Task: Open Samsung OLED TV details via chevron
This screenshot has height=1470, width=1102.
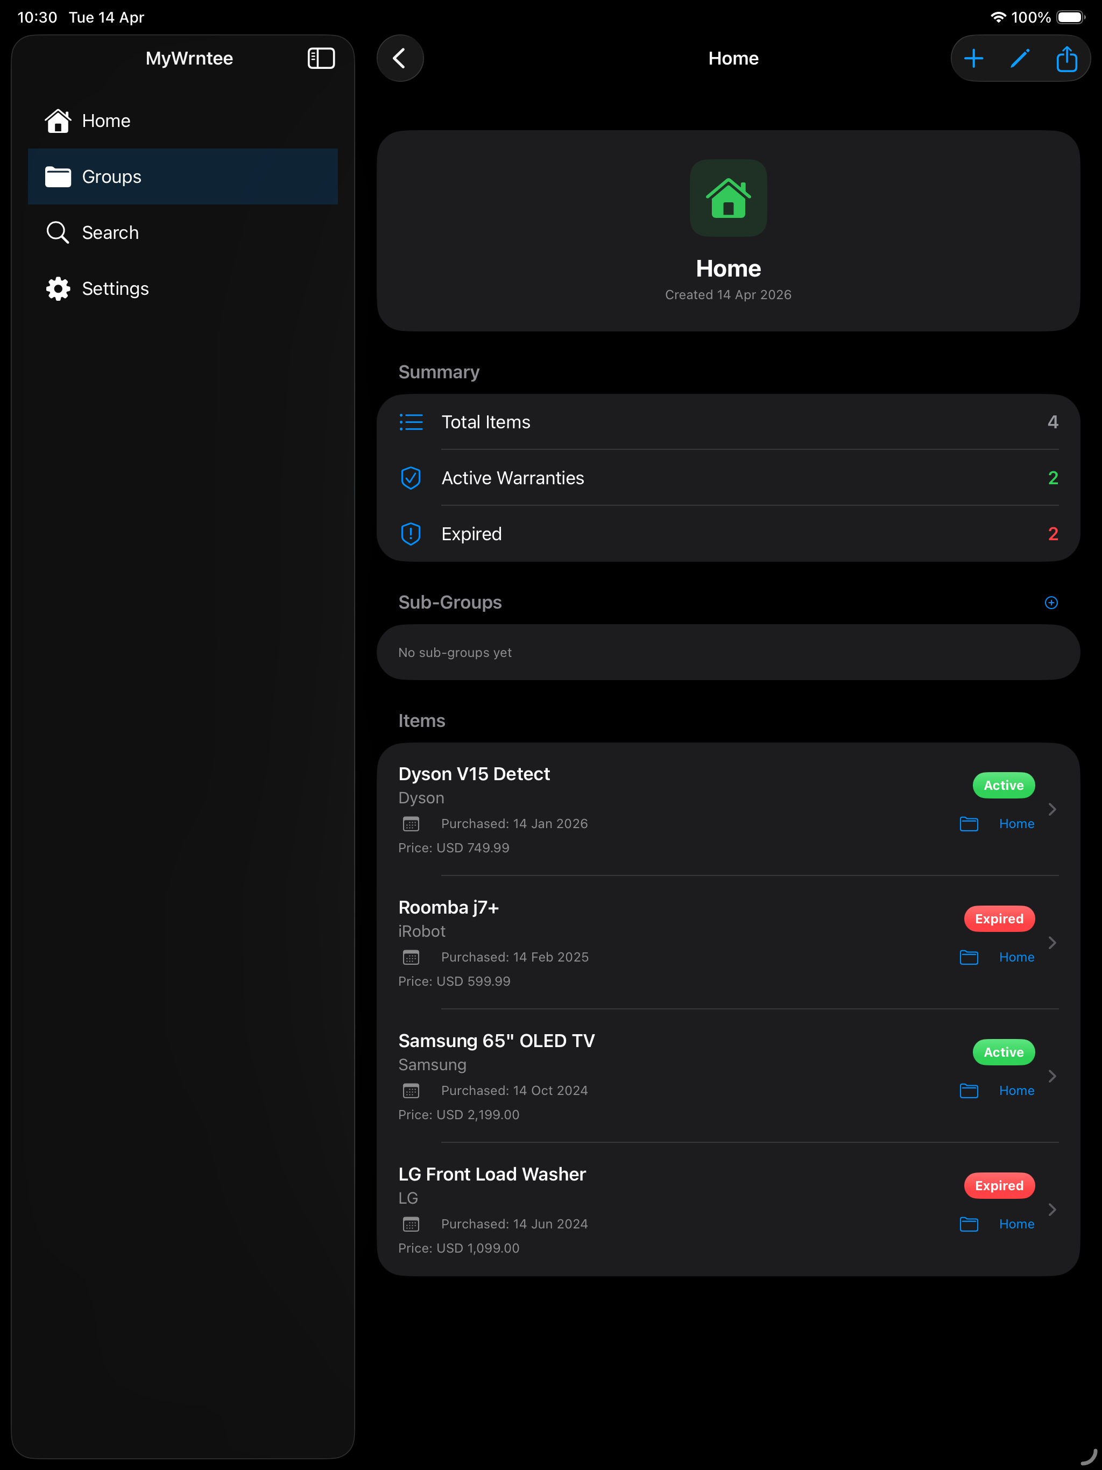Action: click(1052, 1076)
